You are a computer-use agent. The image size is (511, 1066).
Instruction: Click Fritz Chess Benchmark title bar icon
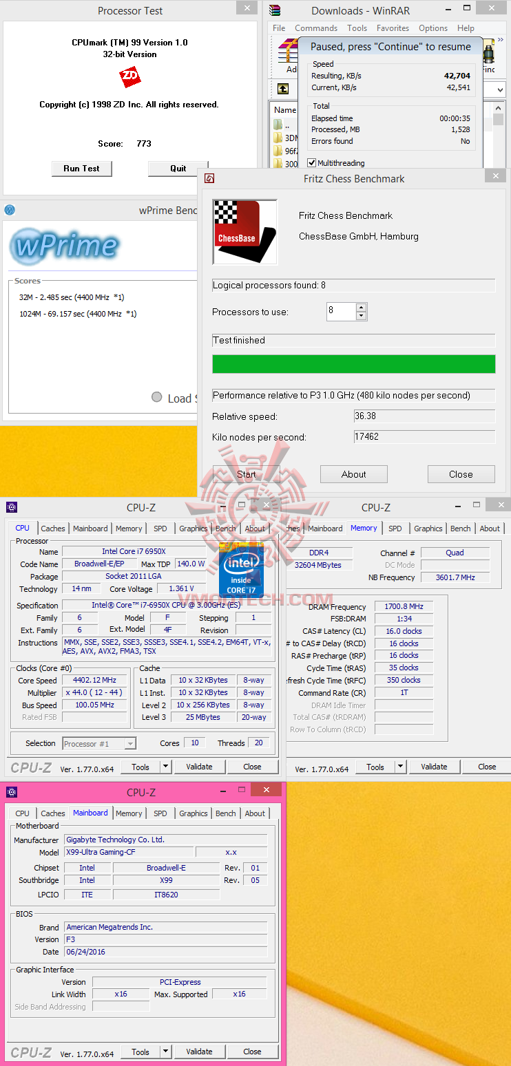coord(209,178)
